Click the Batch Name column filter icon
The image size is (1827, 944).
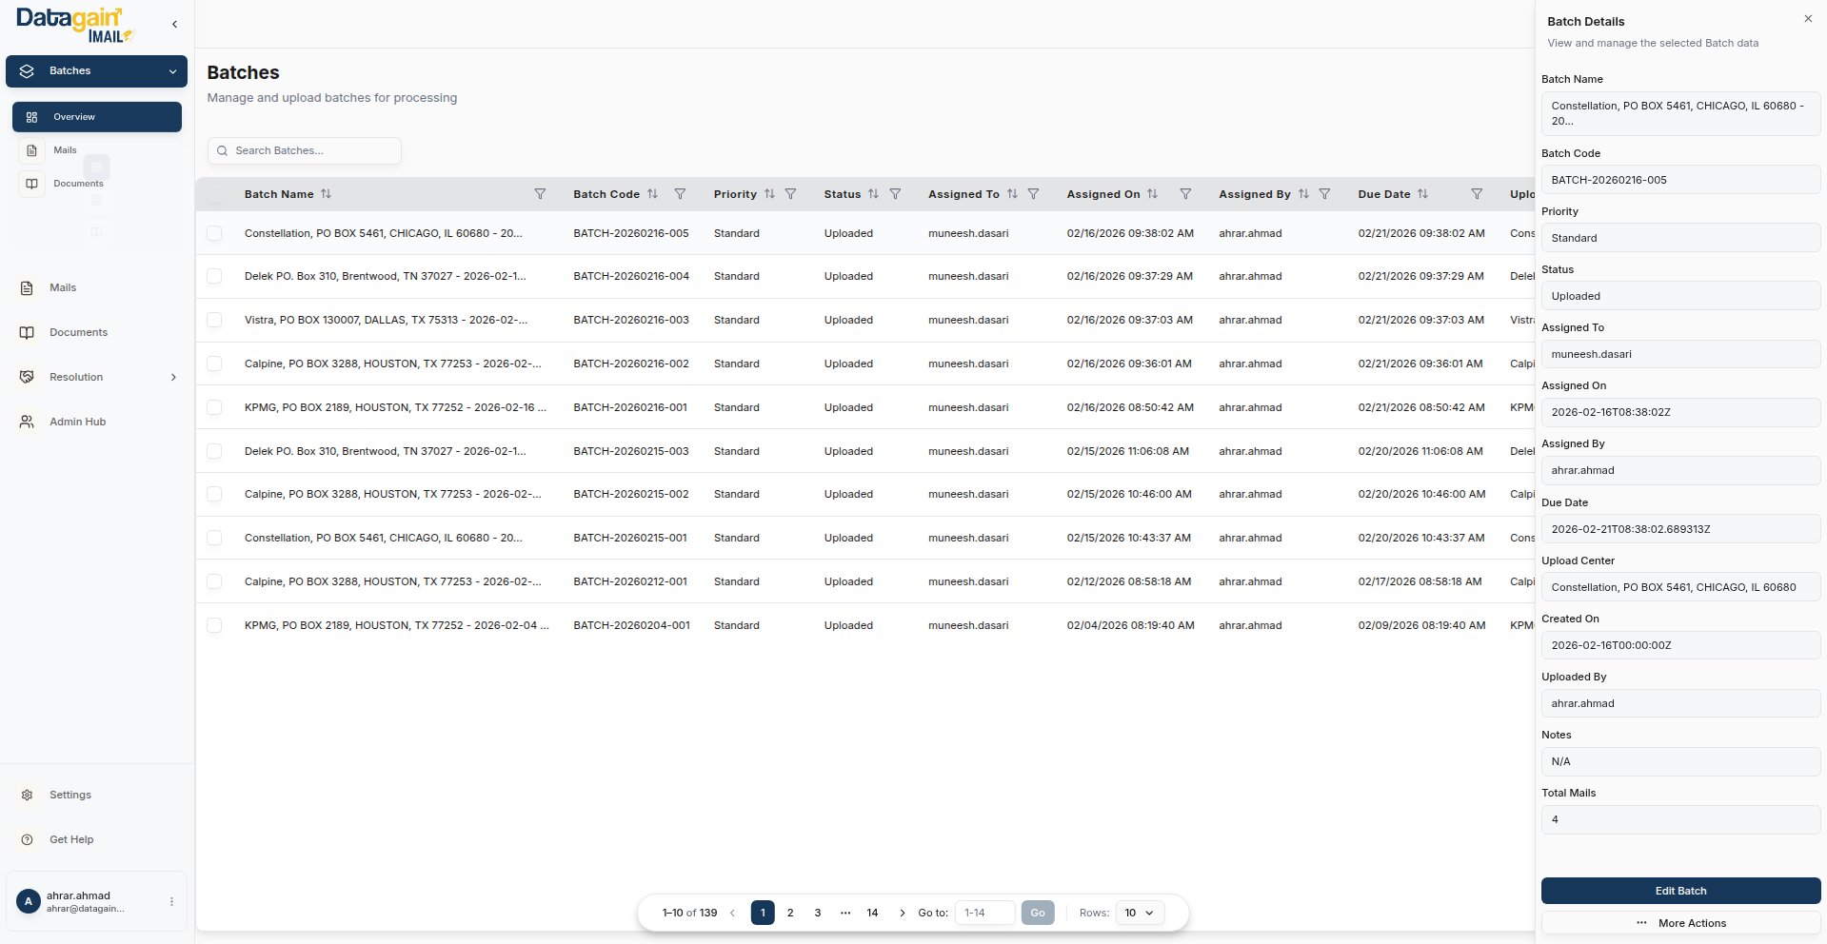pos(540,194)
